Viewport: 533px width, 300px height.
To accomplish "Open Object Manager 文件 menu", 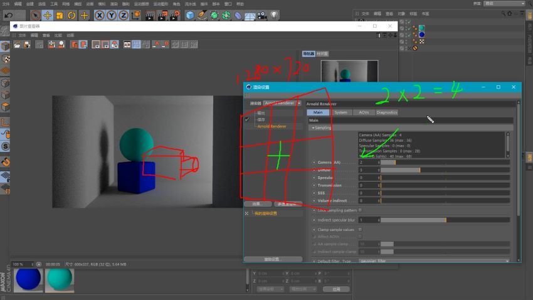I will 366,14.
